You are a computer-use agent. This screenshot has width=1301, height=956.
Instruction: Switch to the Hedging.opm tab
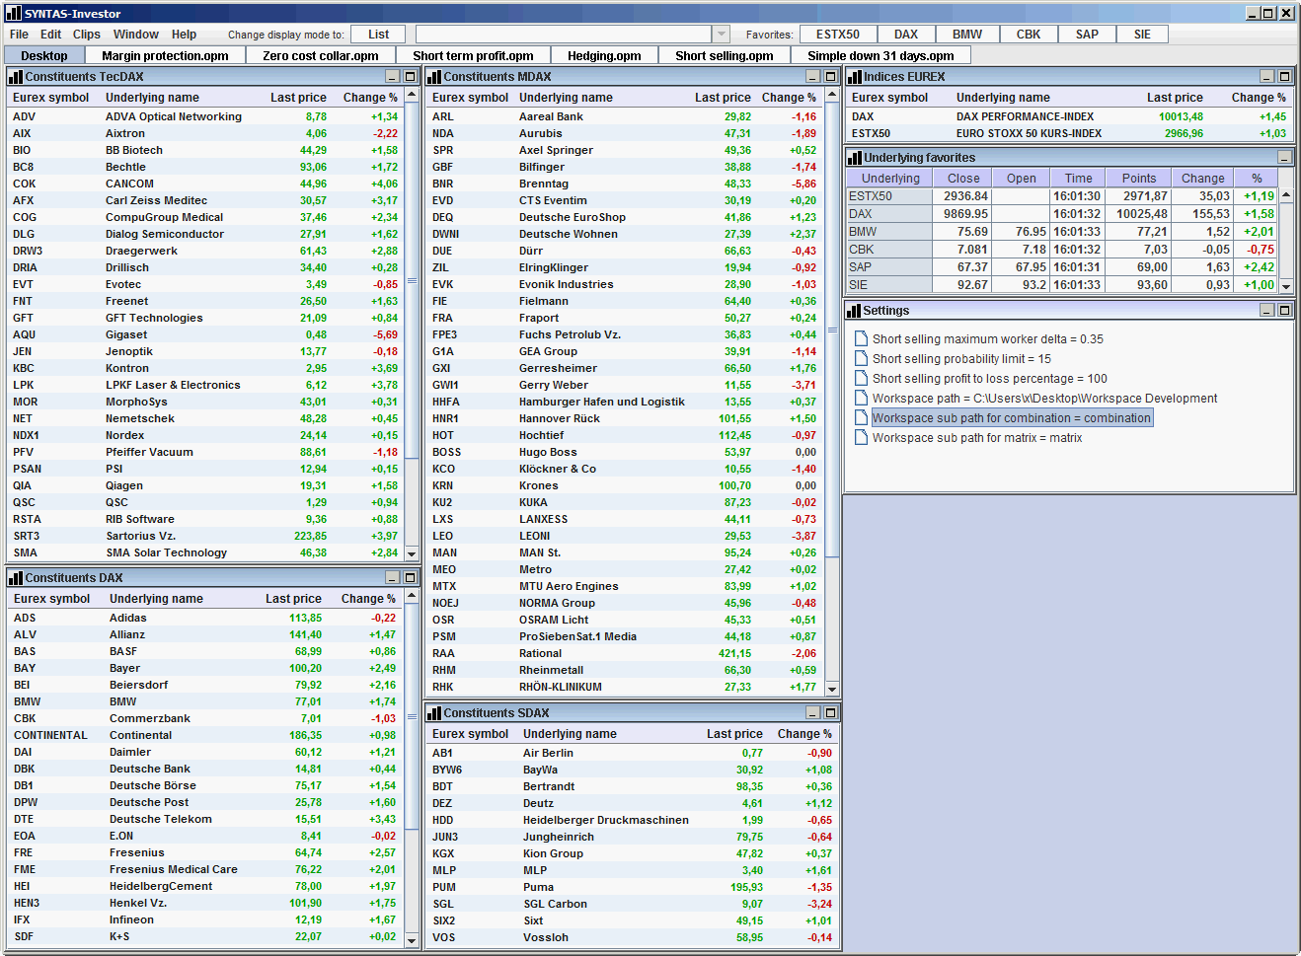pos(604,56)
